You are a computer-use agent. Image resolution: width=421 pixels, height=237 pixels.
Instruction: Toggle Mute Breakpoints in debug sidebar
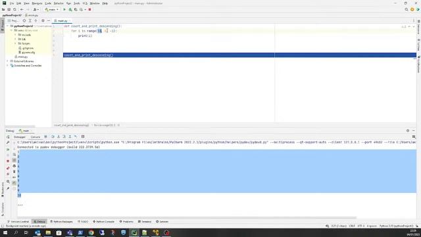tap(8, 174)
